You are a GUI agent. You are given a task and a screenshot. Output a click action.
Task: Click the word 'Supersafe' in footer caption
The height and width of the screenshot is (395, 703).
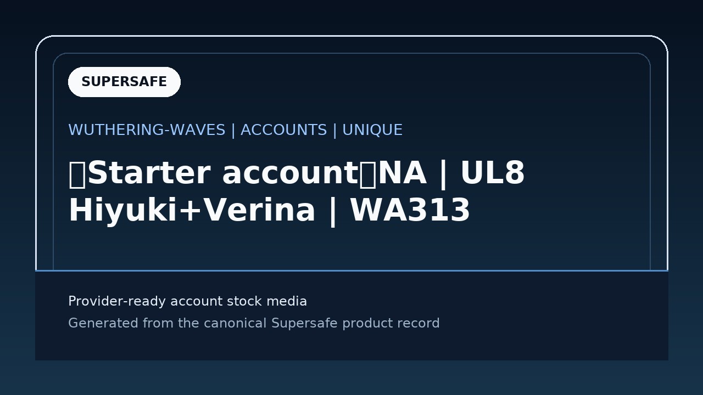pos(304,323)
